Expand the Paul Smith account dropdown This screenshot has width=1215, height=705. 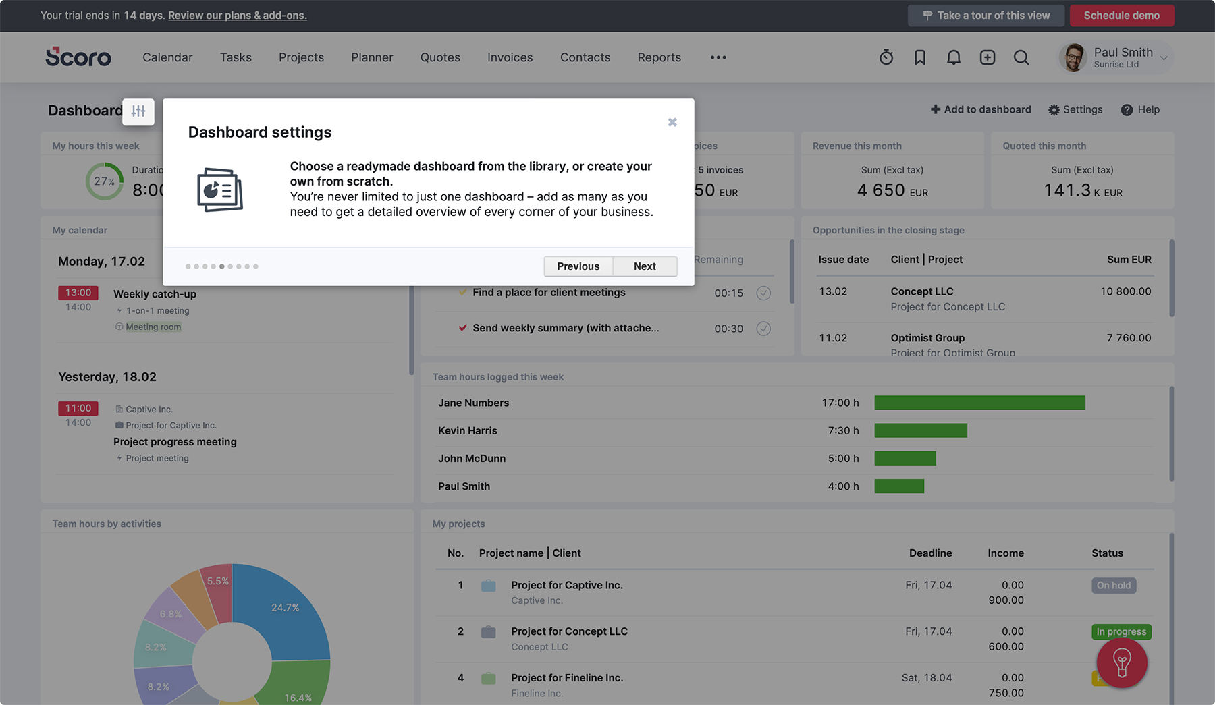pos(1164,58)
